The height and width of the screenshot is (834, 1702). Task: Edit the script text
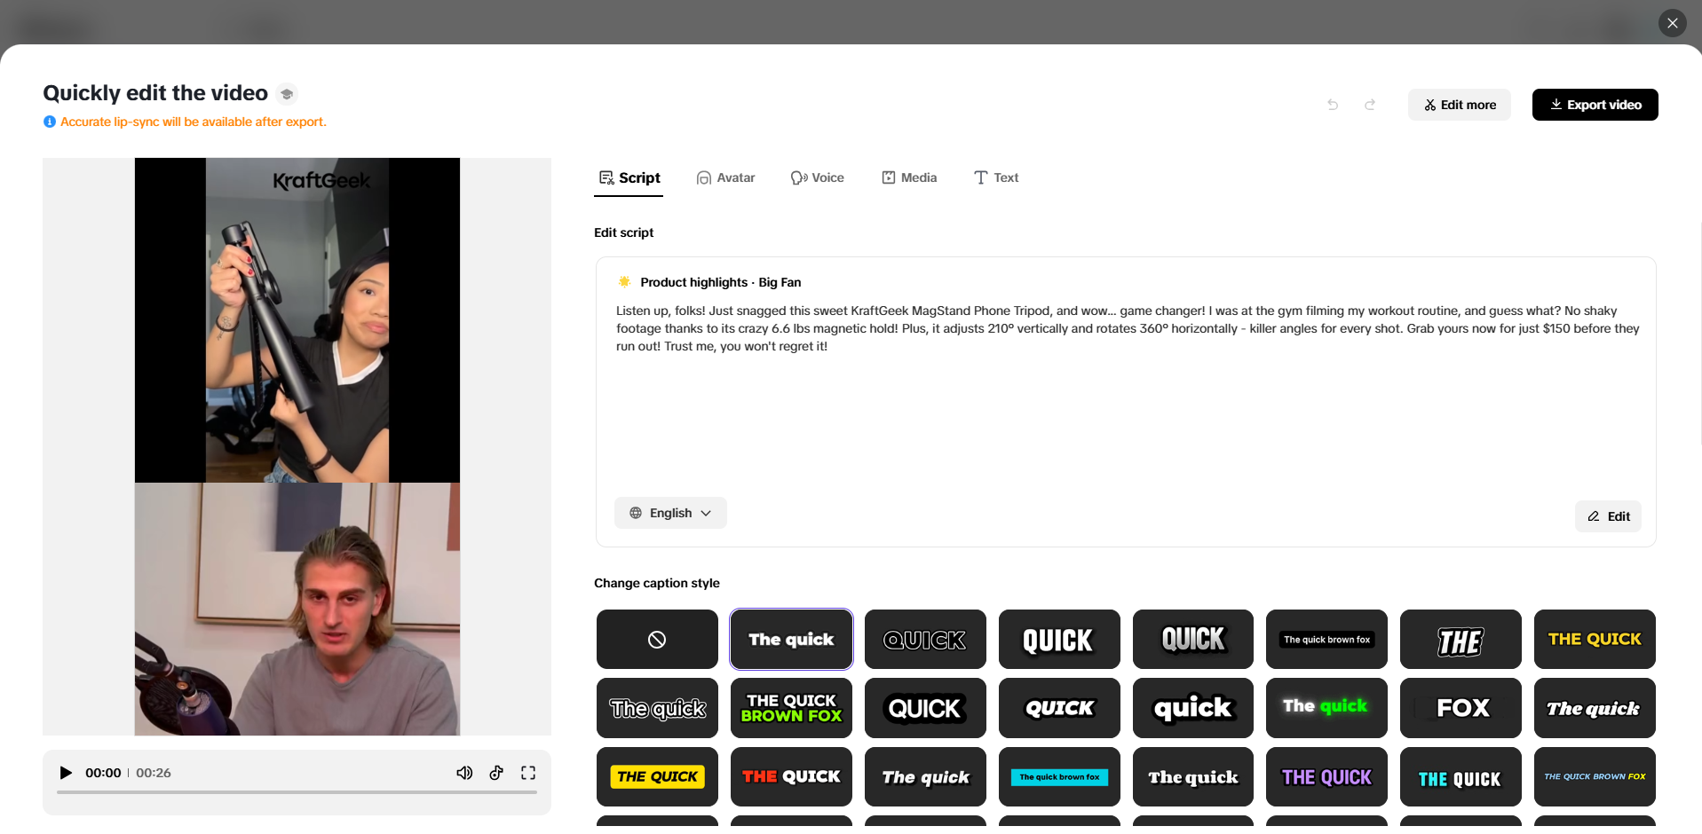(1607, 516)
